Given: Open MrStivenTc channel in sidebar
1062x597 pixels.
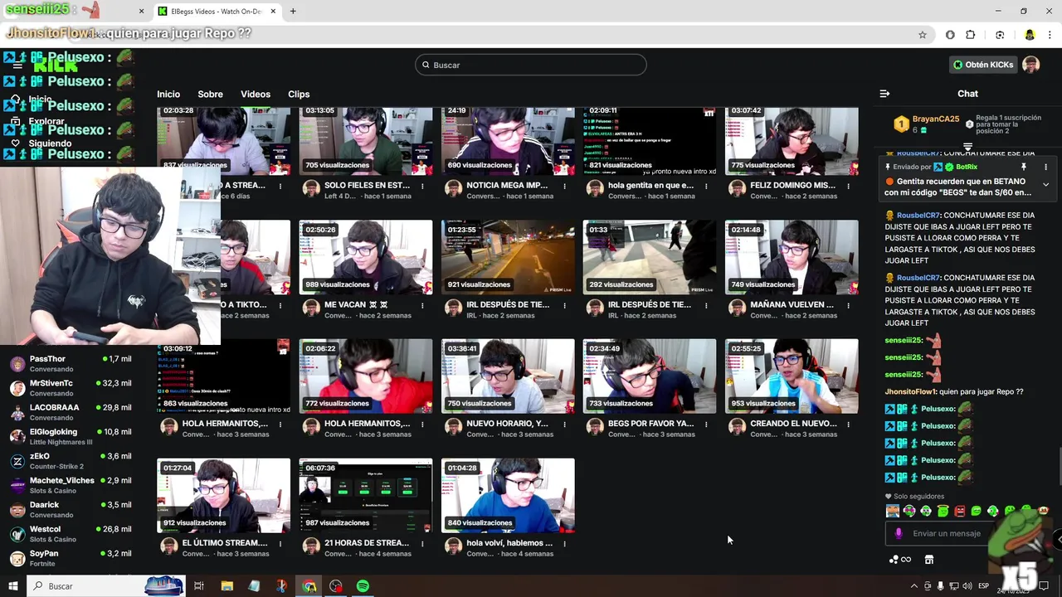Looking at the screenshot, I should [70, 388].
